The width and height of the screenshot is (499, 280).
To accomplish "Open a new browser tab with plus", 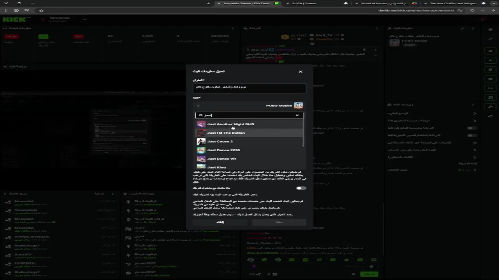I will point(209,3).
